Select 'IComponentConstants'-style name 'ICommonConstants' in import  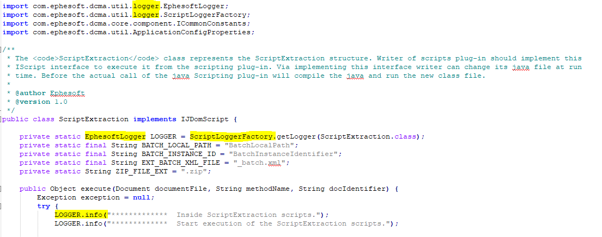211,24
